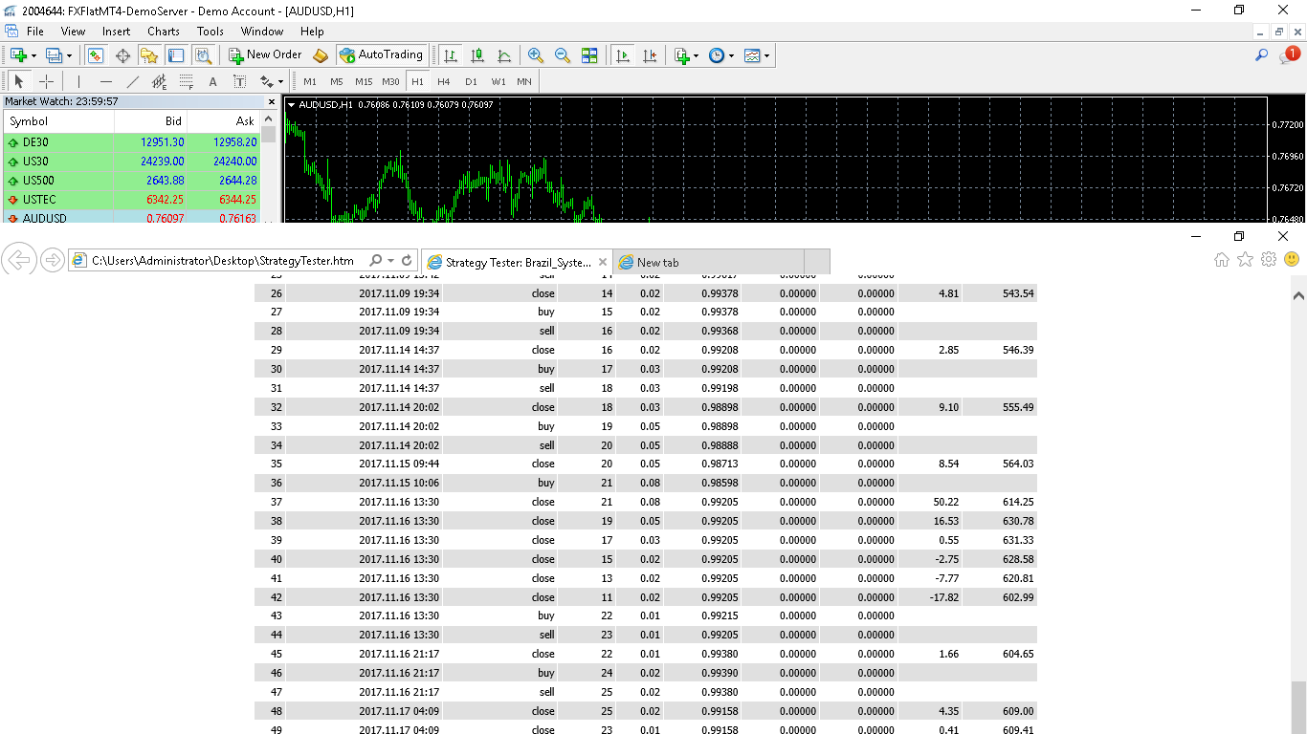Screen dimensions: 1307x734
Task: Open the arrows objects dropdown
Action: pyautogui.click(x=271, y=81)
